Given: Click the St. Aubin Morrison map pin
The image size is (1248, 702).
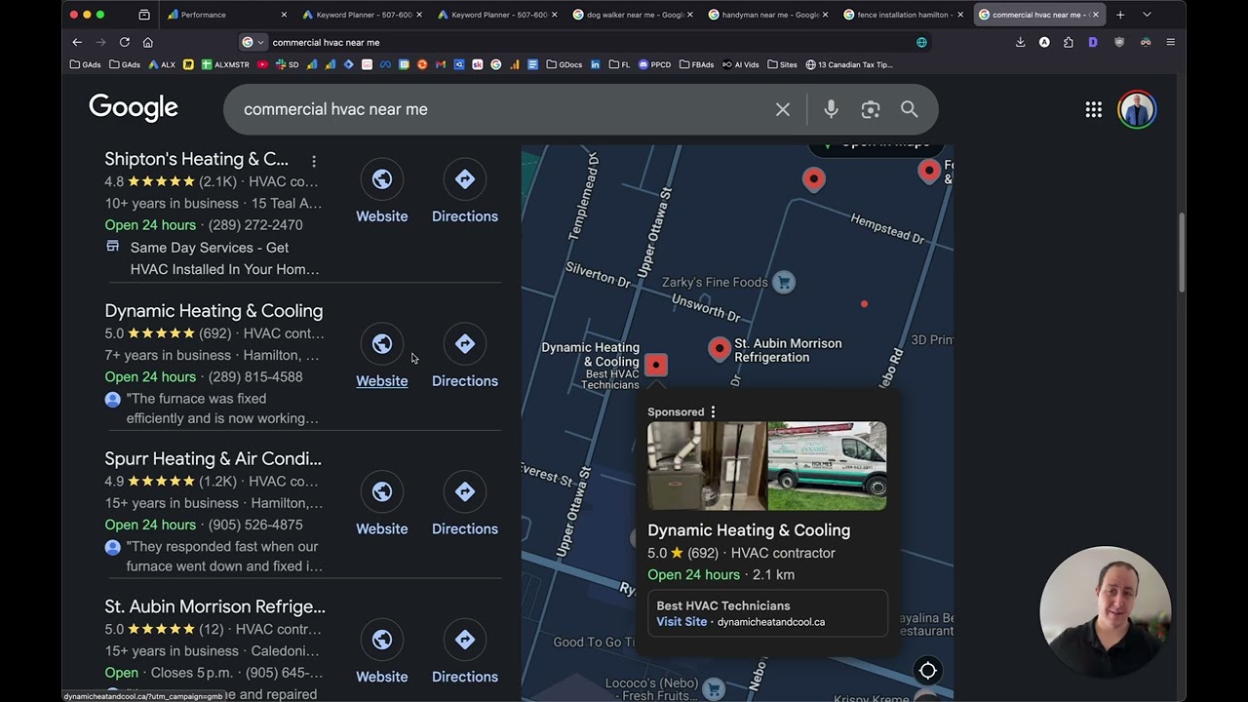Looking at the screenshot, I should 720,349.
